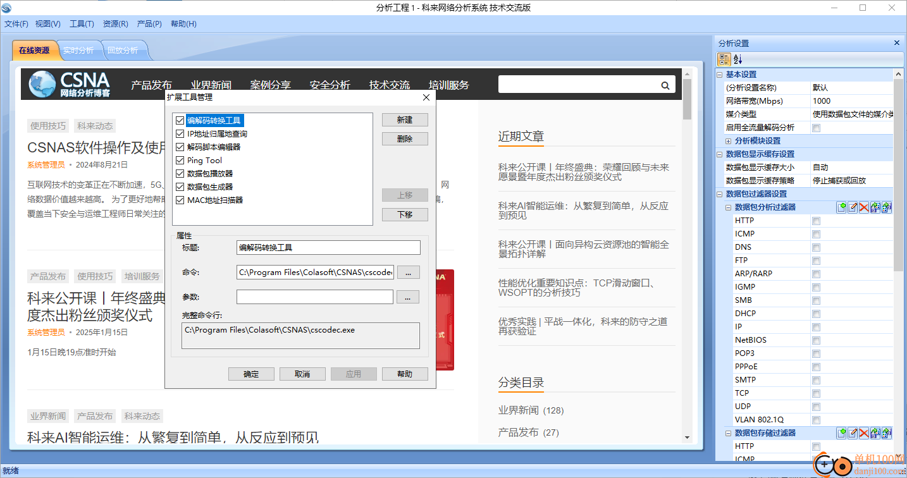Open the 工具(T) menu

pyautogui.click(x=82, y=24)
